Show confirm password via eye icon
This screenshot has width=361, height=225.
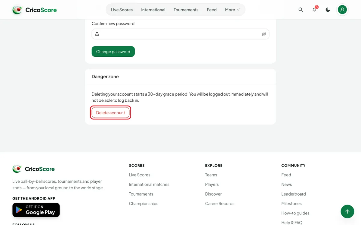pyautogui.click(x=264, y=34)
